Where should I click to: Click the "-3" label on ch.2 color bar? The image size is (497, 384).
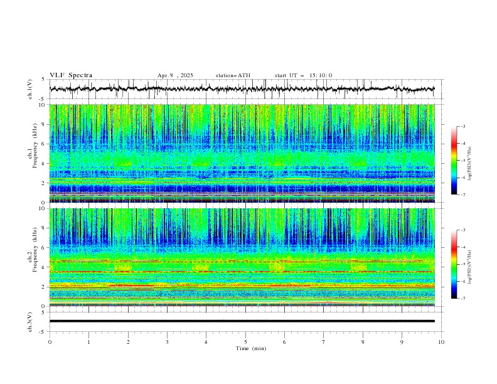(x=463, y=230)
